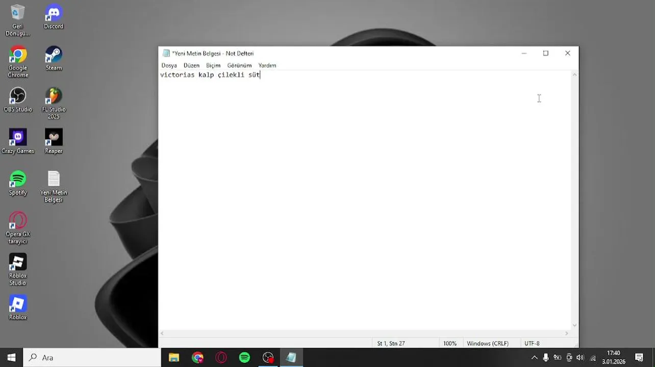Select the Roblox Studio desktop shortcut
This screenshot has width=655, height=367.
pyautogui.click(x=18, y=270)
